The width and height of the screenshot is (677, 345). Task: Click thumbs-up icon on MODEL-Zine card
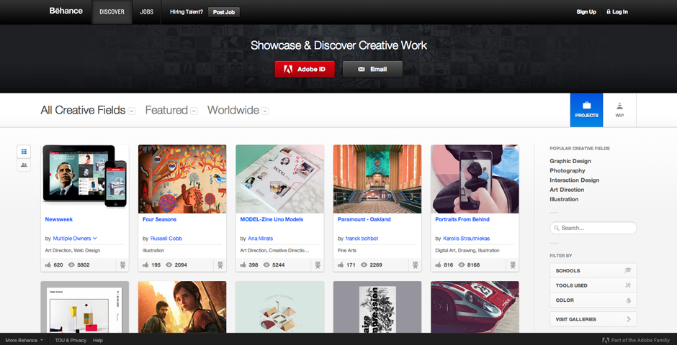click(x=243, y=265)
